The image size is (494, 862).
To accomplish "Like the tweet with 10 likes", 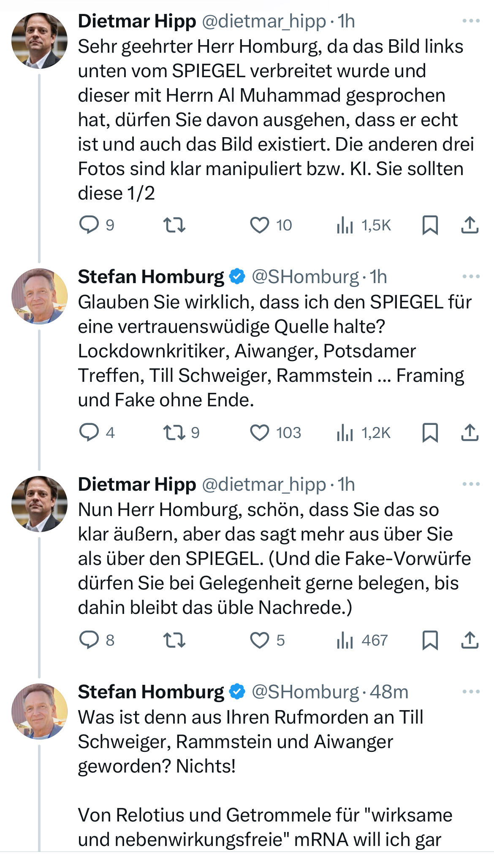I will pyautogui.click(x=260, y=225).
